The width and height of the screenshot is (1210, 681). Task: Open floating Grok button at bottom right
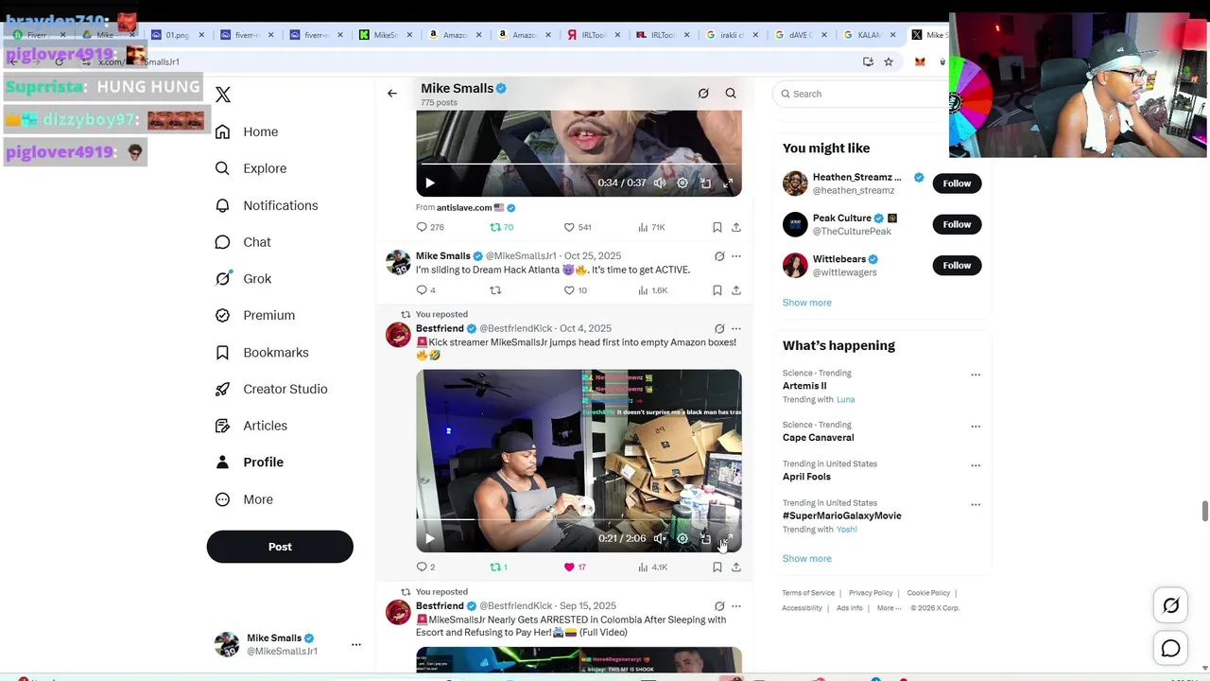point(1171,606)
